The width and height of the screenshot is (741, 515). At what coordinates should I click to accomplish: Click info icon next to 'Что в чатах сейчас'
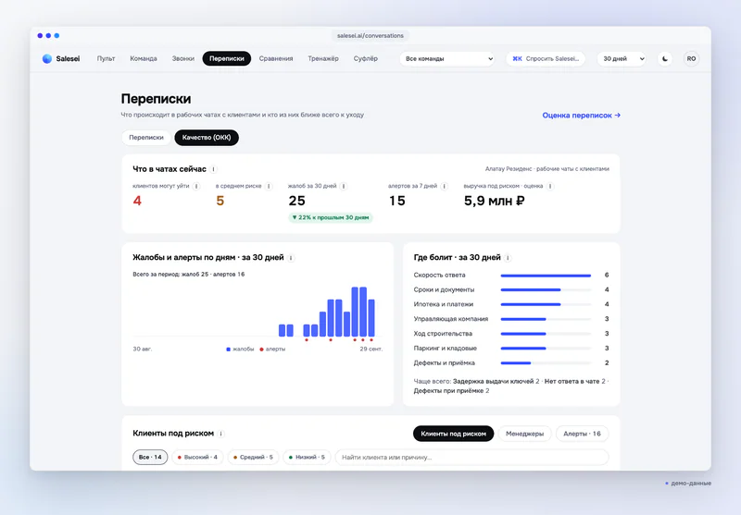pyautogui.click(x=214, y=169)
